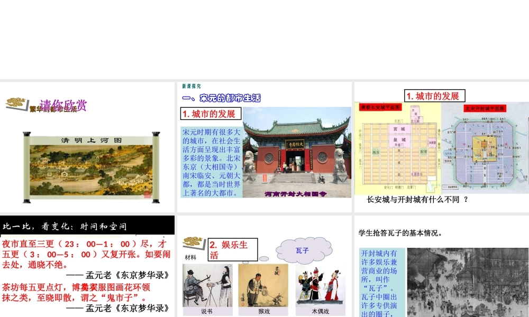Open the 2. 娱乐生活 slide

[x=264, y=266]
